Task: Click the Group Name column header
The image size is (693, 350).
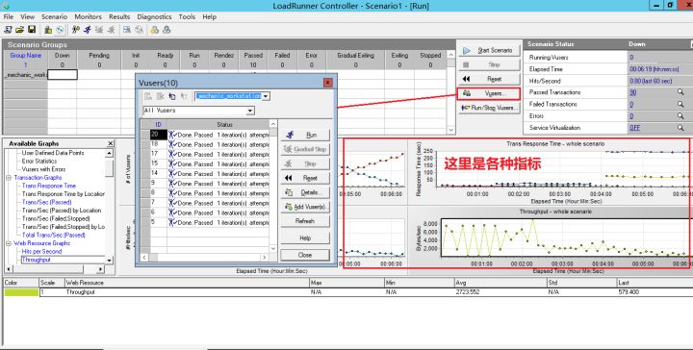Action: [x=26, y=56]
